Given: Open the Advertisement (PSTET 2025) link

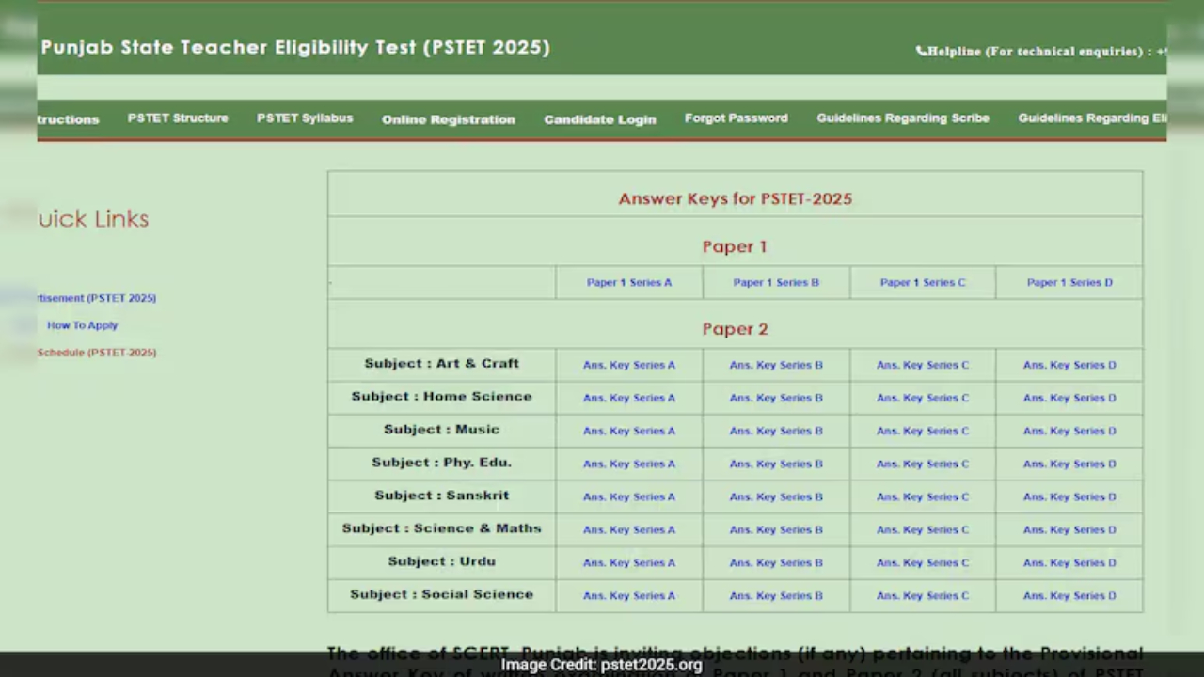Looking at the screenshot, I should click(96, 297).
